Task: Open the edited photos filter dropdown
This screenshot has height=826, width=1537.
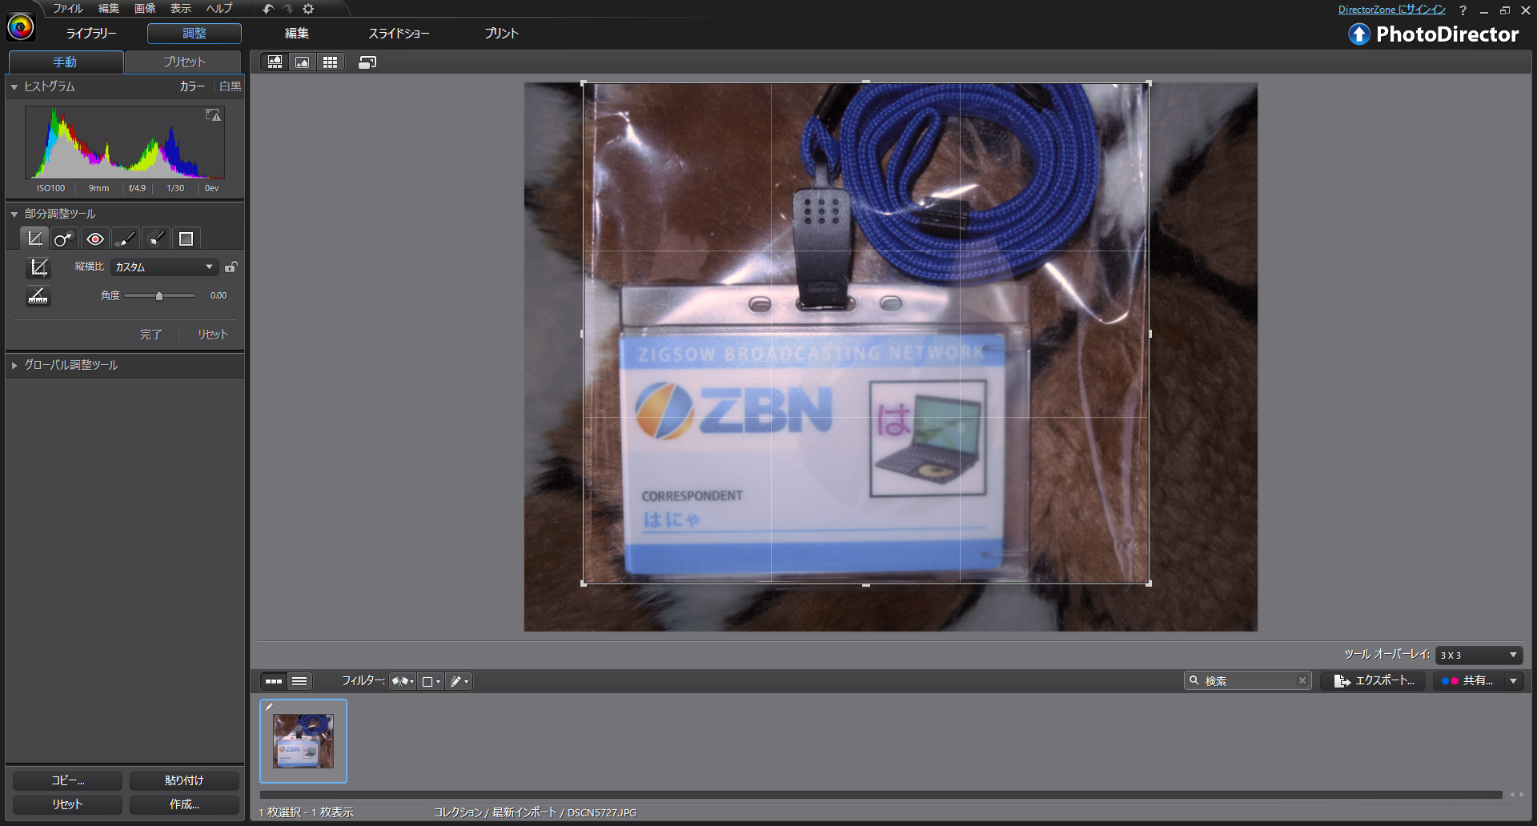Action: tap(459, 681)
